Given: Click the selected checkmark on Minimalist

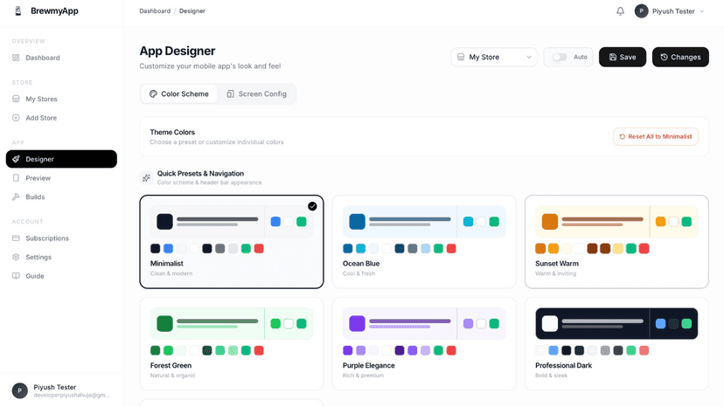Looking at the screenshot, I should pos(312,206).
